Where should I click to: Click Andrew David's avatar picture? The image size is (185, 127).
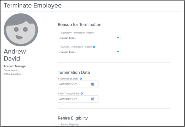(x=21, y=30)
